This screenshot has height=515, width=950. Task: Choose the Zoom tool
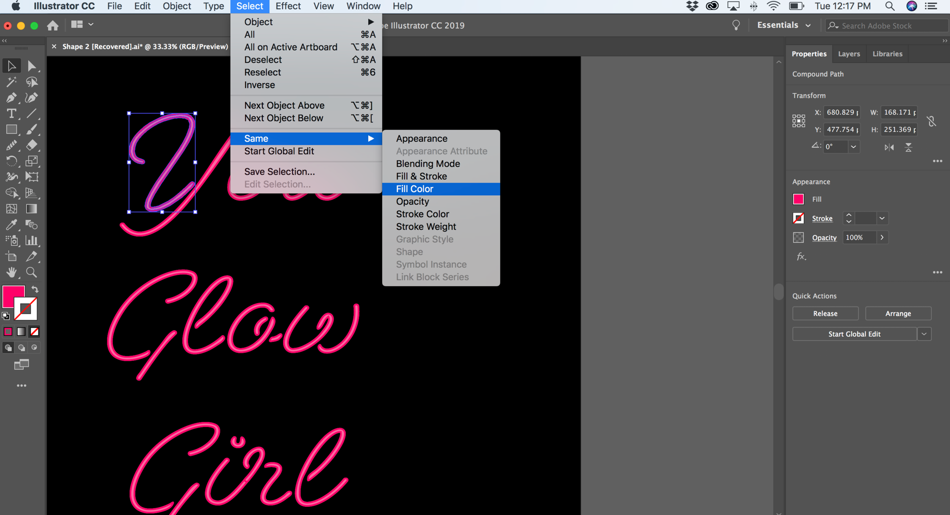32,272
